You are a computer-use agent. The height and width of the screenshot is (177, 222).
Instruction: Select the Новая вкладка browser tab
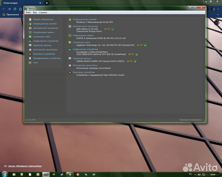[x=21, y=3]
